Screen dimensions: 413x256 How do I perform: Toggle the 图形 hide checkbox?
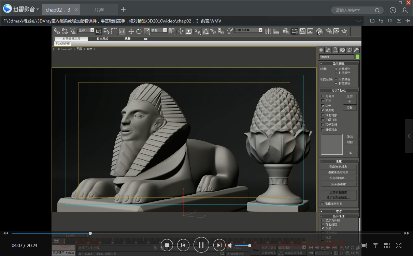point(323,101)
